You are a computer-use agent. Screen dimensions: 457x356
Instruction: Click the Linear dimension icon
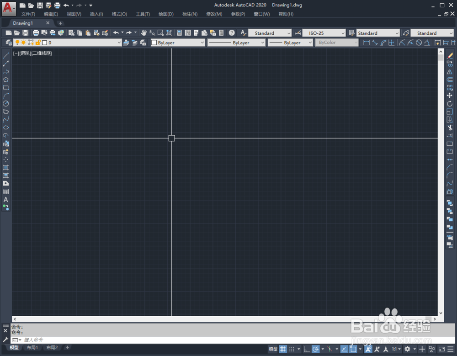click(x=367, y=43)
